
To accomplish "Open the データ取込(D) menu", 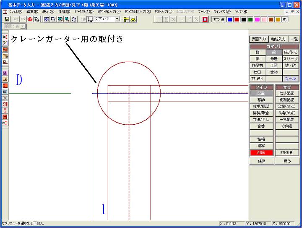I will point(84,12).
